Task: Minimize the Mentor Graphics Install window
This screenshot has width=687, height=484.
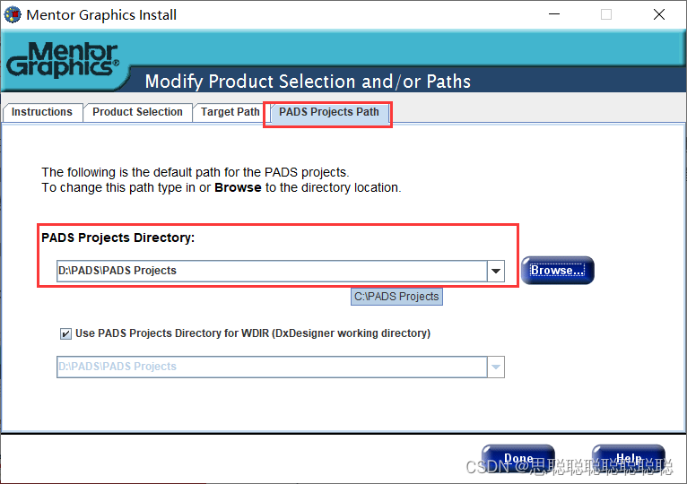Action: pyautogui.click(x=554, y=14)
